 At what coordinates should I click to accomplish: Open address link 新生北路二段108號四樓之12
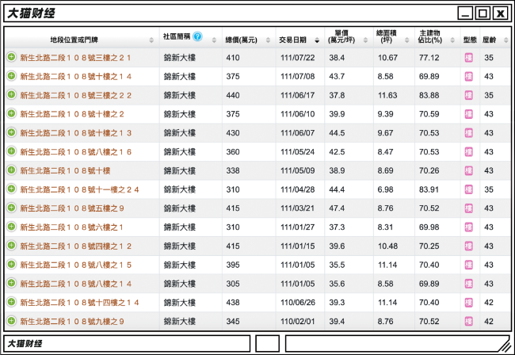[x=75, y=246]
